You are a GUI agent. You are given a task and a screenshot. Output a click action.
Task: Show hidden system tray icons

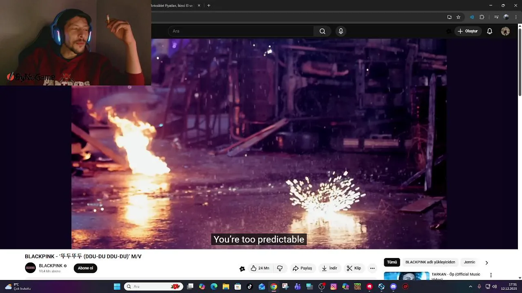470,286
